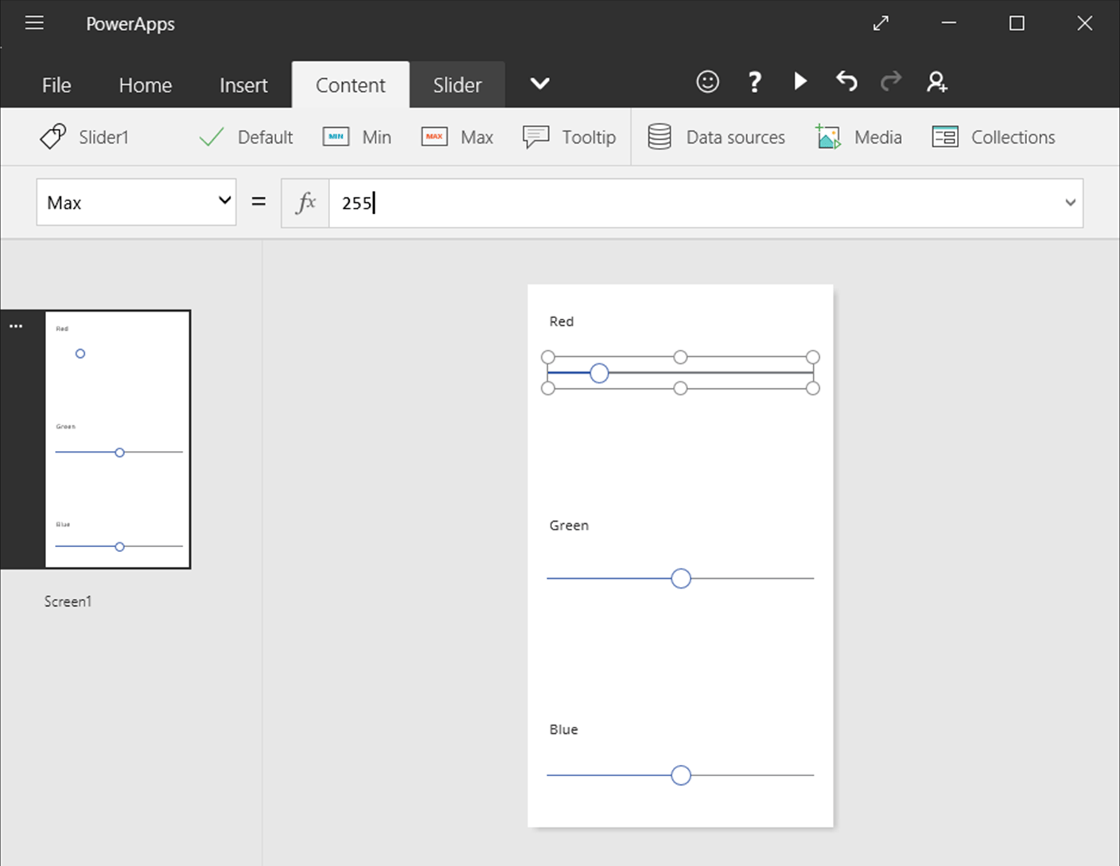Open the Collections panel
The image size is (1120, 866).
(992, 137)
